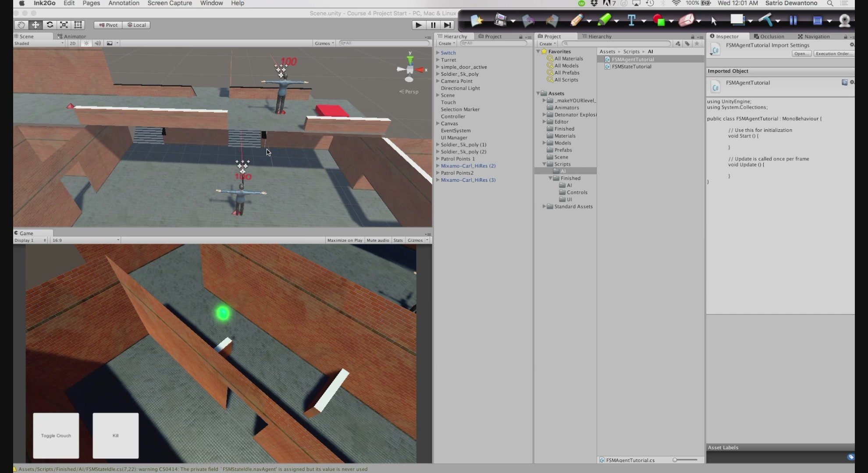Select the 2D view mode icon

[72, 43]
